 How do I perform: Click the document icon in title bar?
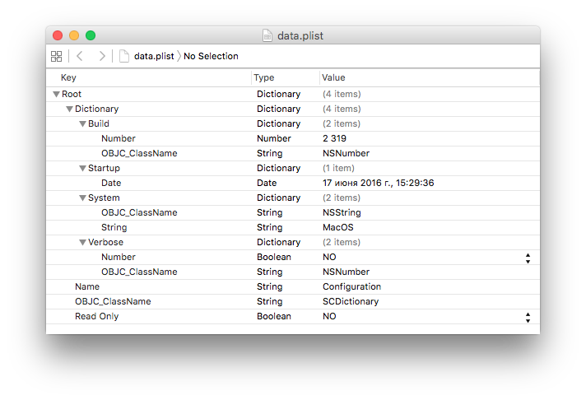[267, 35]
